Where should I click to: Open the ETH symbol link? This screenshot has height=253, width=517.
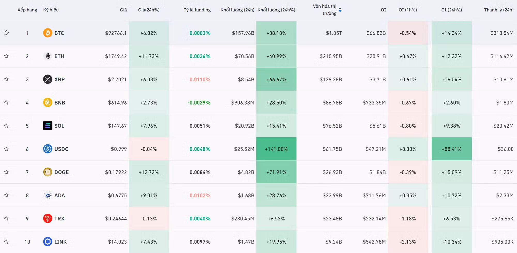(x=59, y=56)
